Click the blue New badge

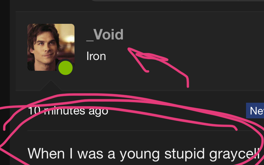click(x=255, y=111)
